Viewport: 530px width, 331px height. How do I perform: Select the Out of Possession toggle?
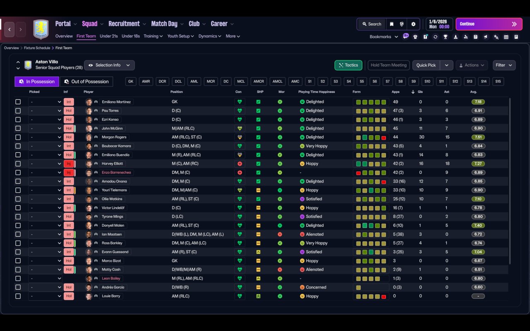(87, 82)
